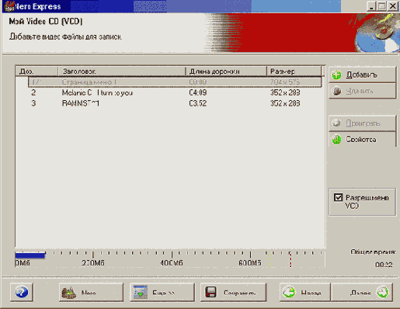
Task: Click the blue disc capacity usage bar
Action: pos(30,255)
